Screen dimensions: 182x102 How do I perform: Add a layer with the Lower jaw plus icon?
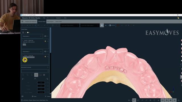[x=45, y=56]
